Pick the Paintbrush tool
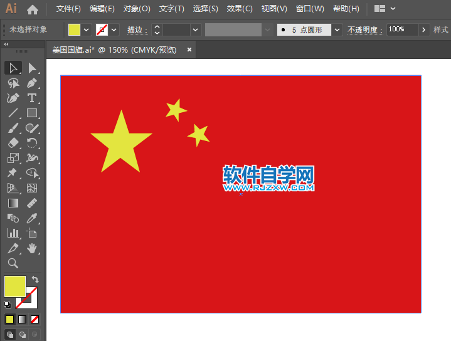 point(13,128)
